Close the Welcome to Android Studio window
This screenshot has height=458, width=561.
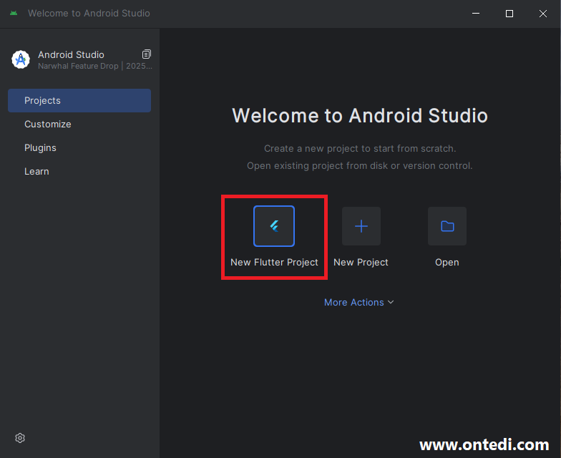(x=543, y=14)
